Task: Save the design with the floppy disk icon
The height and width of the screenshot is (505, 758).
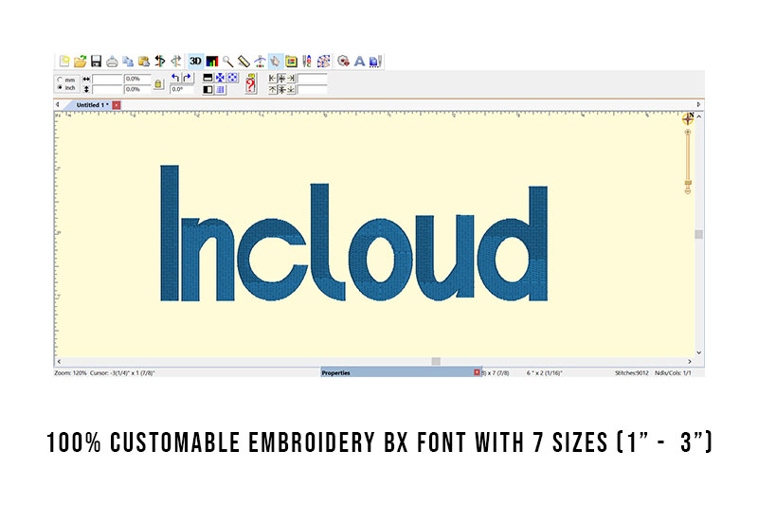Action: tap(97, 62)
